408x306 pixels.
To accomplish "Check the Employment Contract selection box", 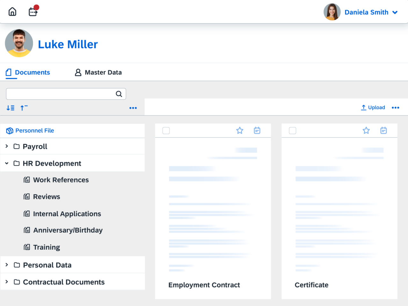I will (x=166, y=130).
